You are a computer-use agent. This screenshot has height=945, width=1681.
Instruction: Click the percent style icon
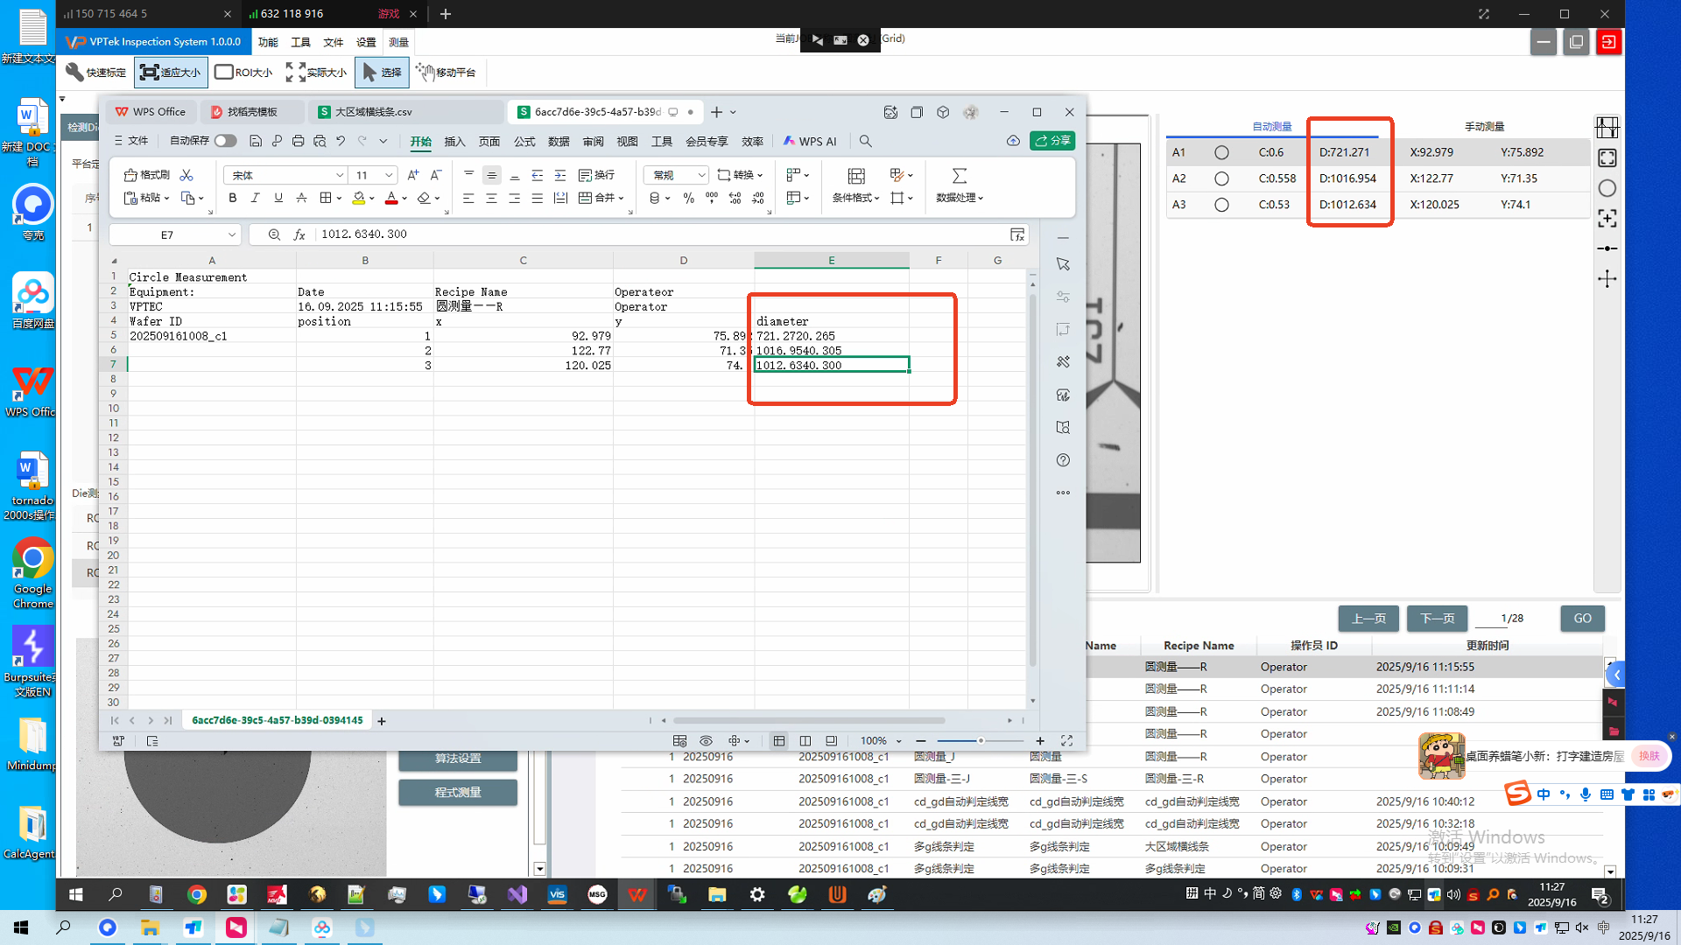pyautogui.click(x=689, y=199)
